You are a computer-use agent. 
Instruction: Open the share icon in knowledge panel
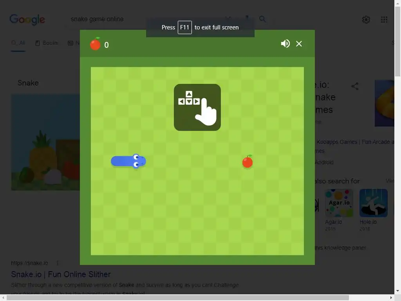(x=355, y=86)
